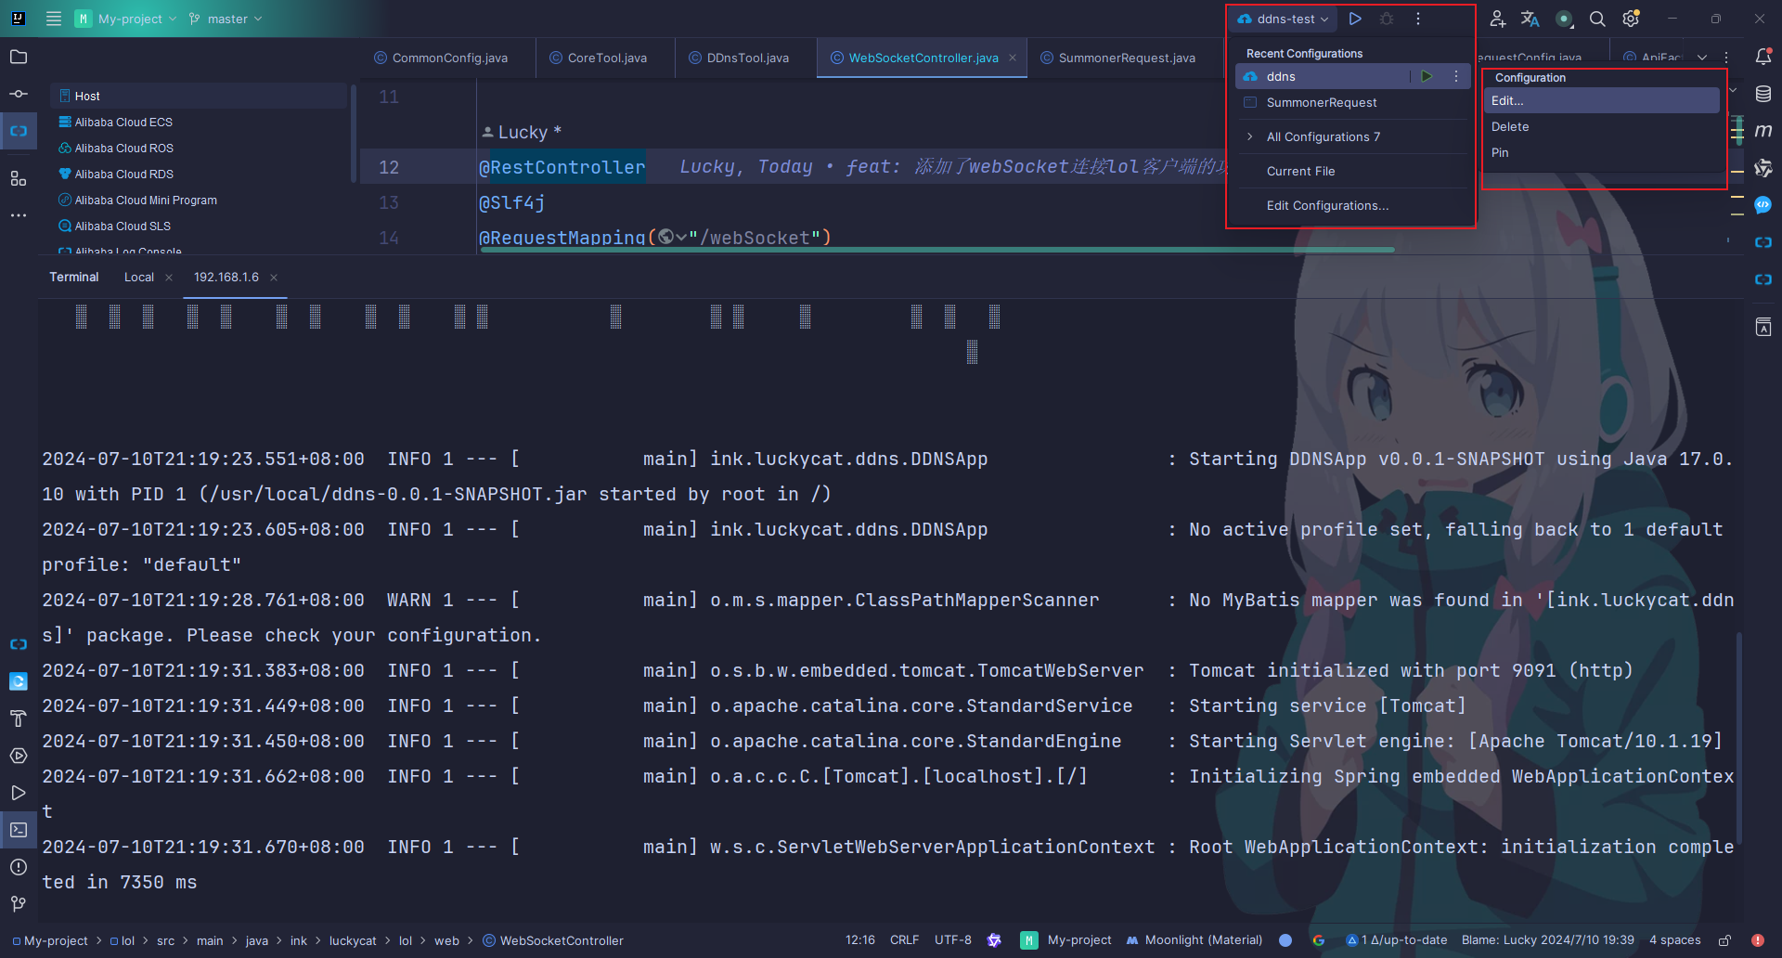Open the Git tool window
Image resolution: width=1782 pixels, height=958 pixels.
(x=19, y=904)
